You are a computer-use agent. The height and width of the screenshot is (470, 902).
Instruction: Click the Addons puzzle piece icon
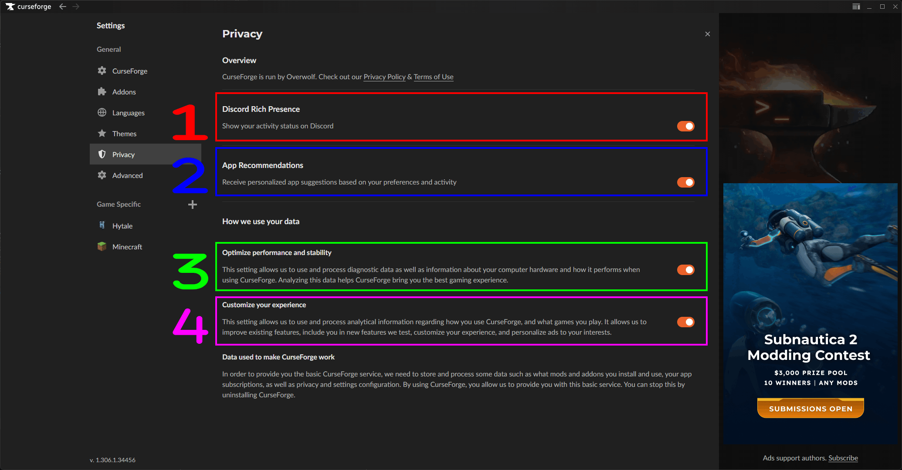coord(102,91)
